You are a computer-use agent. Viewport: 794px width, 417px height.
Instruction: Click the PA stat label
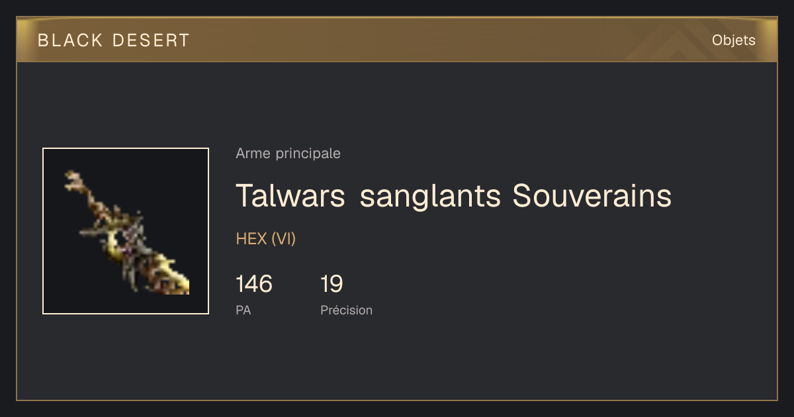(243, 310)
